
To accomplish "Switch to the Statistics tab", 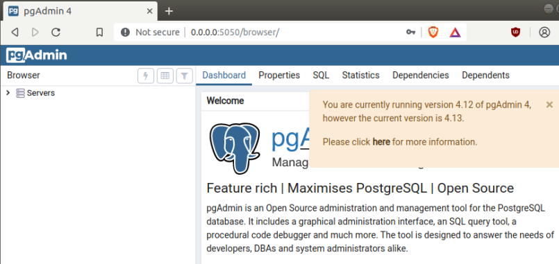I will (361, 76).
